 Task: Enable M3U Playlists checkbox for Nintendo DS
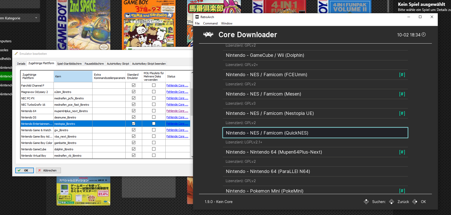coord(154,117)
